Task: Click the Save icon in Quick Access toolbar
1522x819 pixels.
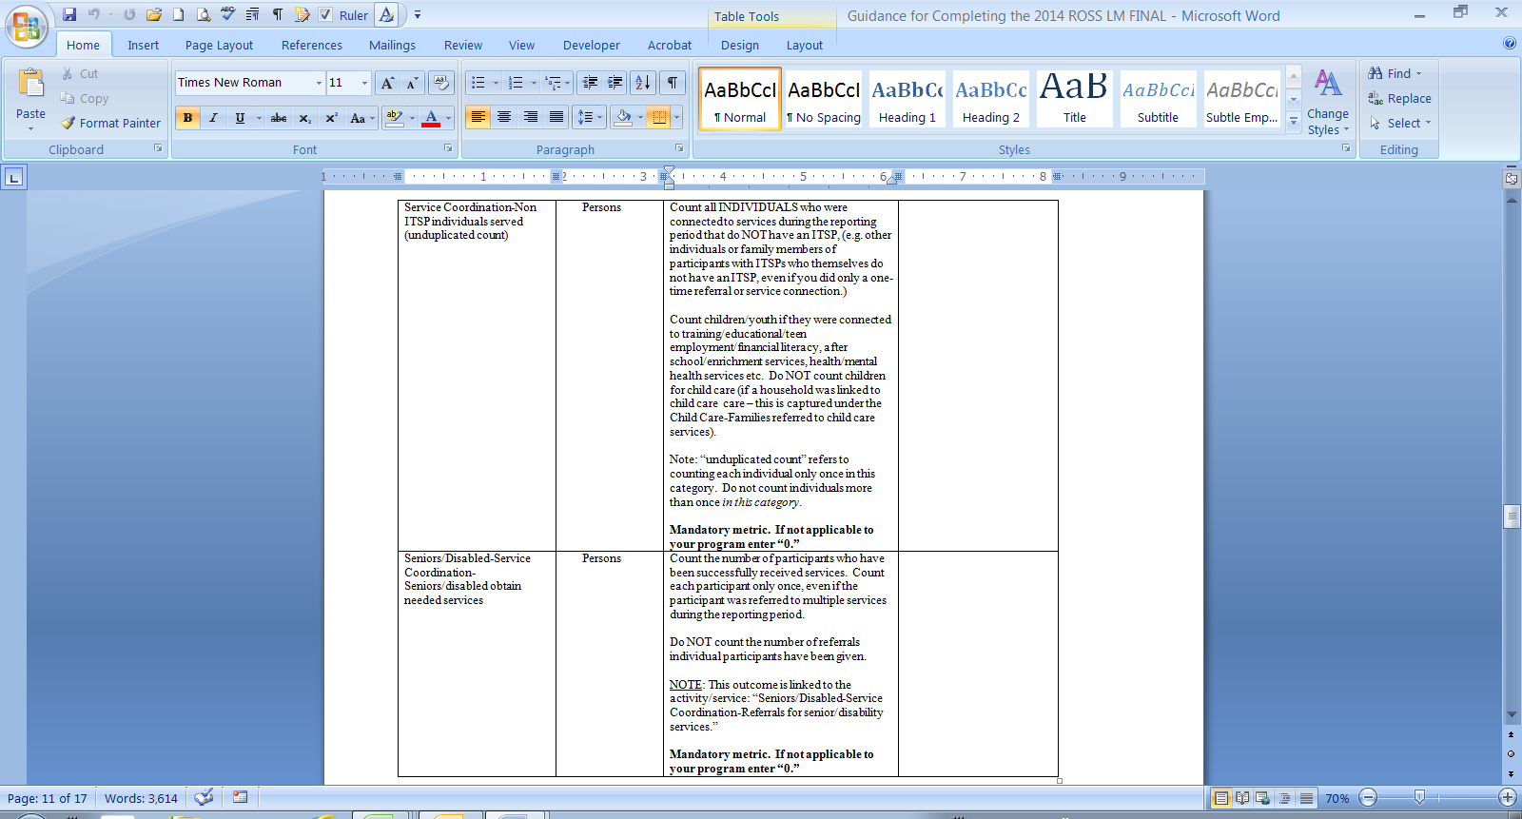Action: click(69, 14)
